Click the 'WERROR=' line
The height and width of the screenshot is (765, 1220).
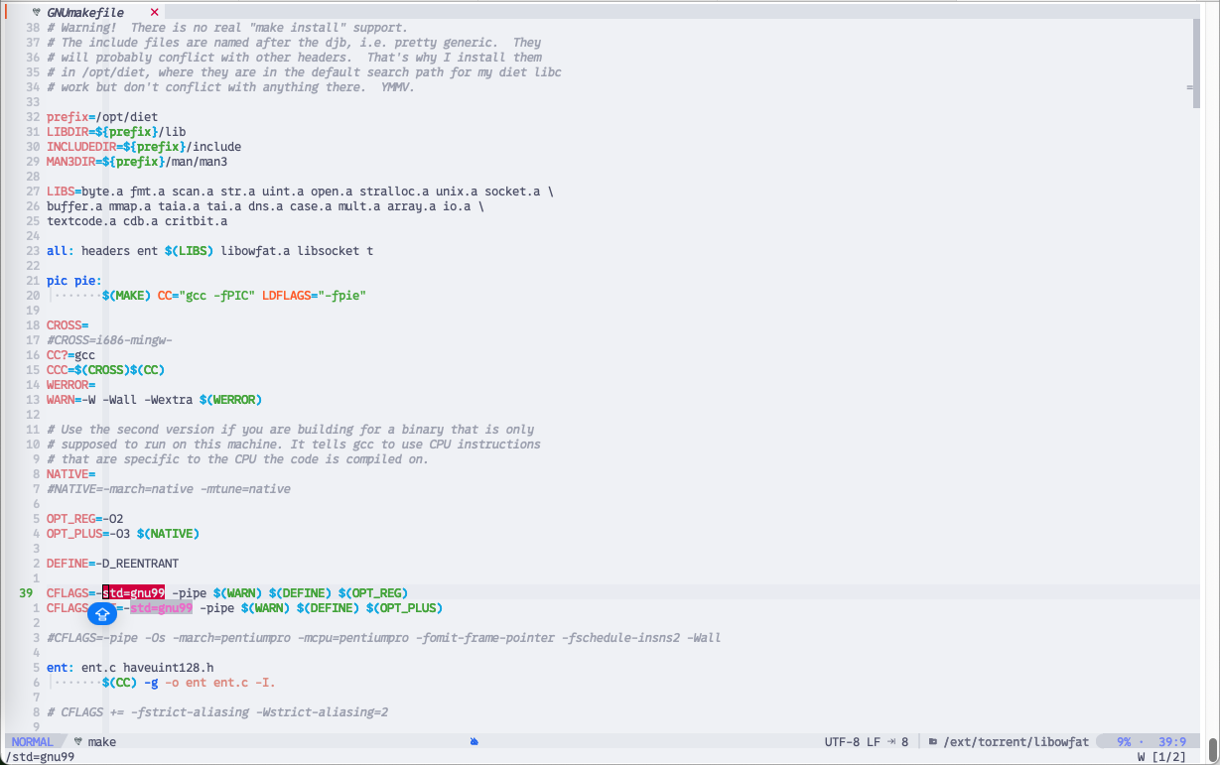[x=70, y=385]
